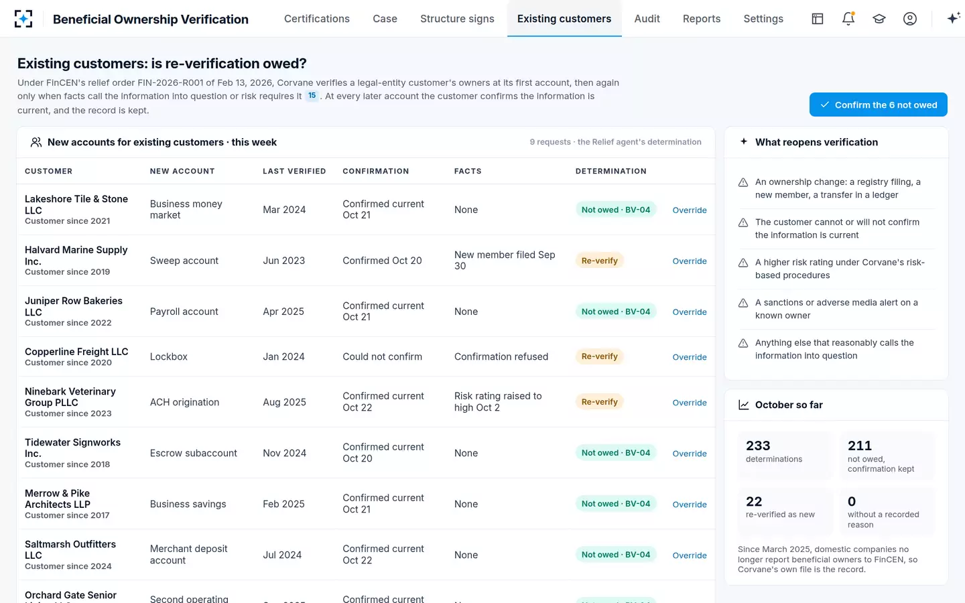The width and height of the screenshot is (965, 603).
Task: Switch to the Case tab
Action: [385, 19]
